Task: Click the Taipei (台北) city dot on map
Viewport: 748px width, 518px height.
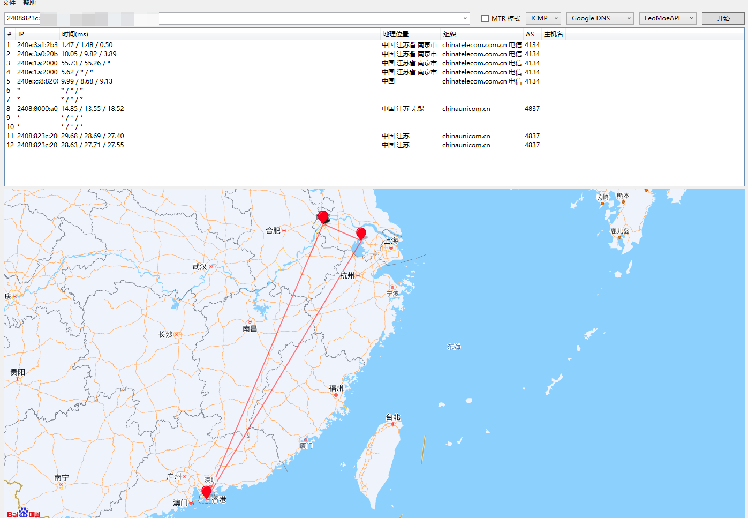Action: pyautogui.click(x=393, y=424)
